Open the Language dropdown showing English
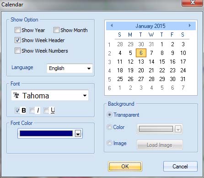The height and width of the screenshot is (178, 204). (70, 68)
